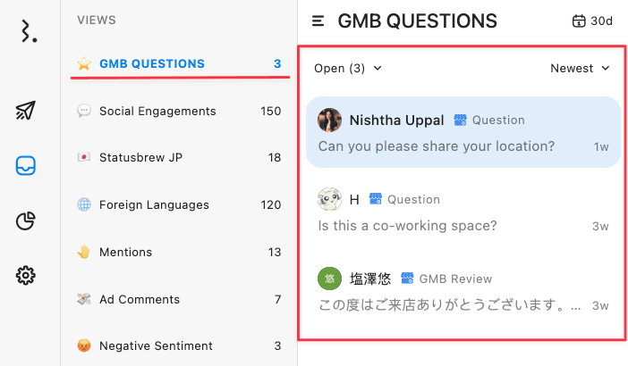
Task: Toggle the hamburger menu beside GMB QUESTIONS
Action: click(x=318, y=21)
